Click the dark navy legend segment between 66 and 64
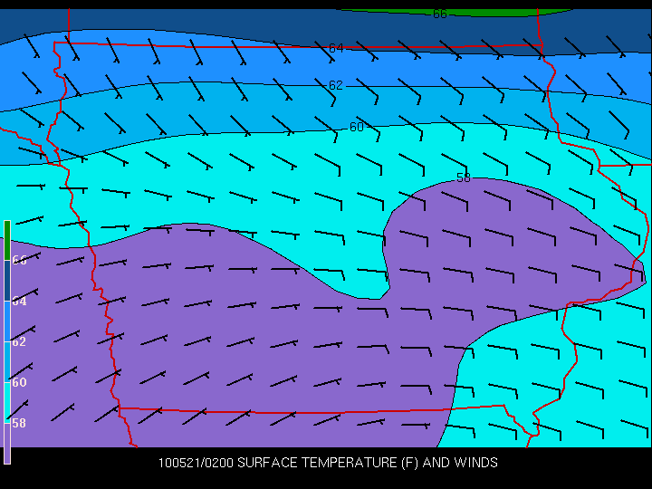 [7, 281]
